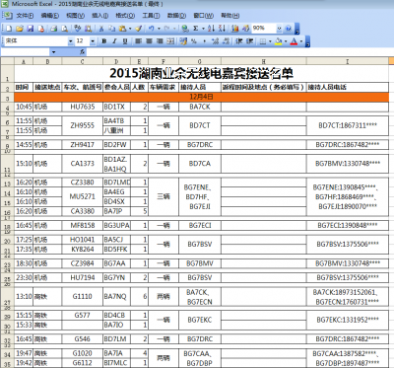Toggle bold formatting
The image size is (394, 368).
coord(104,41)
